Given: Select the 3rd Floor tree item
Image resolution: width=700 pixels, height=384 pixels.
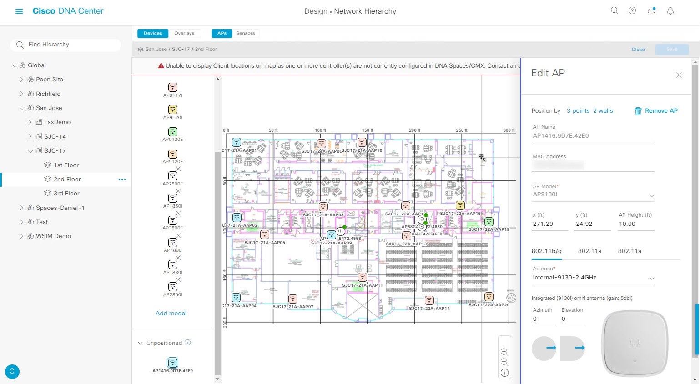Looking at the screenshot, I should (x=66, y=194).
